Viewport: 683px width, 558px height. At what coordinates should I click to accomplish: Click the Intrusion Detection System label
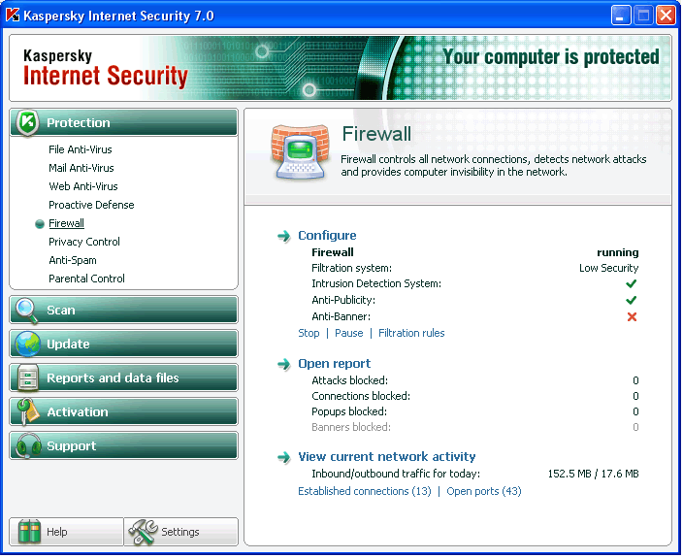[x=376, y=284]
